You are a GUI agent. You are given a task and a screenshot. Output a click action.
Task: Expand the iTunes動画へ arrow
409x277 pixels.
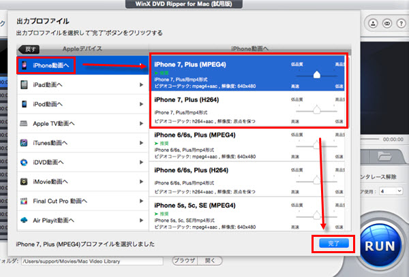pyautogui.click(x=141, y=143)
